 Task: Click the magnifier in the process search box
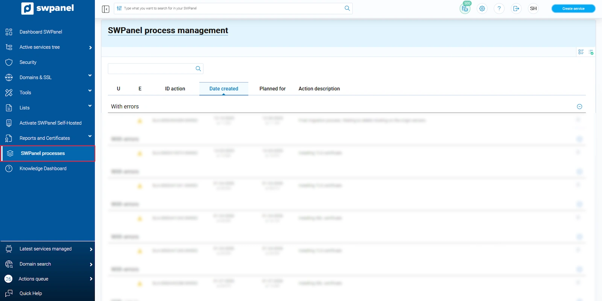198,68
